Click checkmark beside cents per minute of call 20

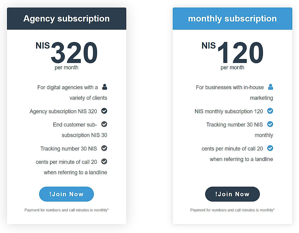[104, 161]
